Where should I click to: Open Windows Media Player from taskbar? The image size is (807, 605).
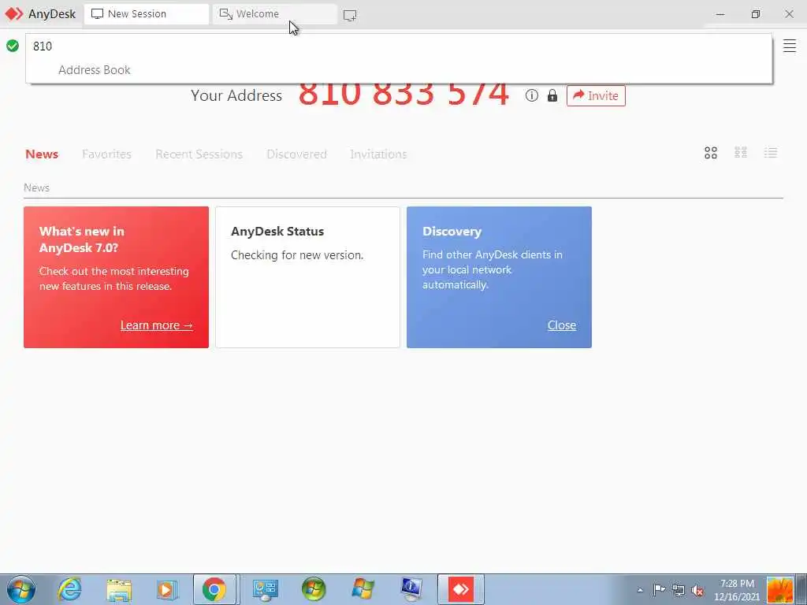166,589
